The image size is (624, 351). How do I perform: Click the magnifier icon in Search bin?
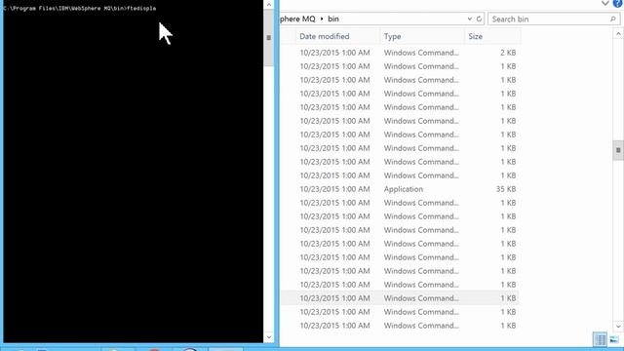613,19
